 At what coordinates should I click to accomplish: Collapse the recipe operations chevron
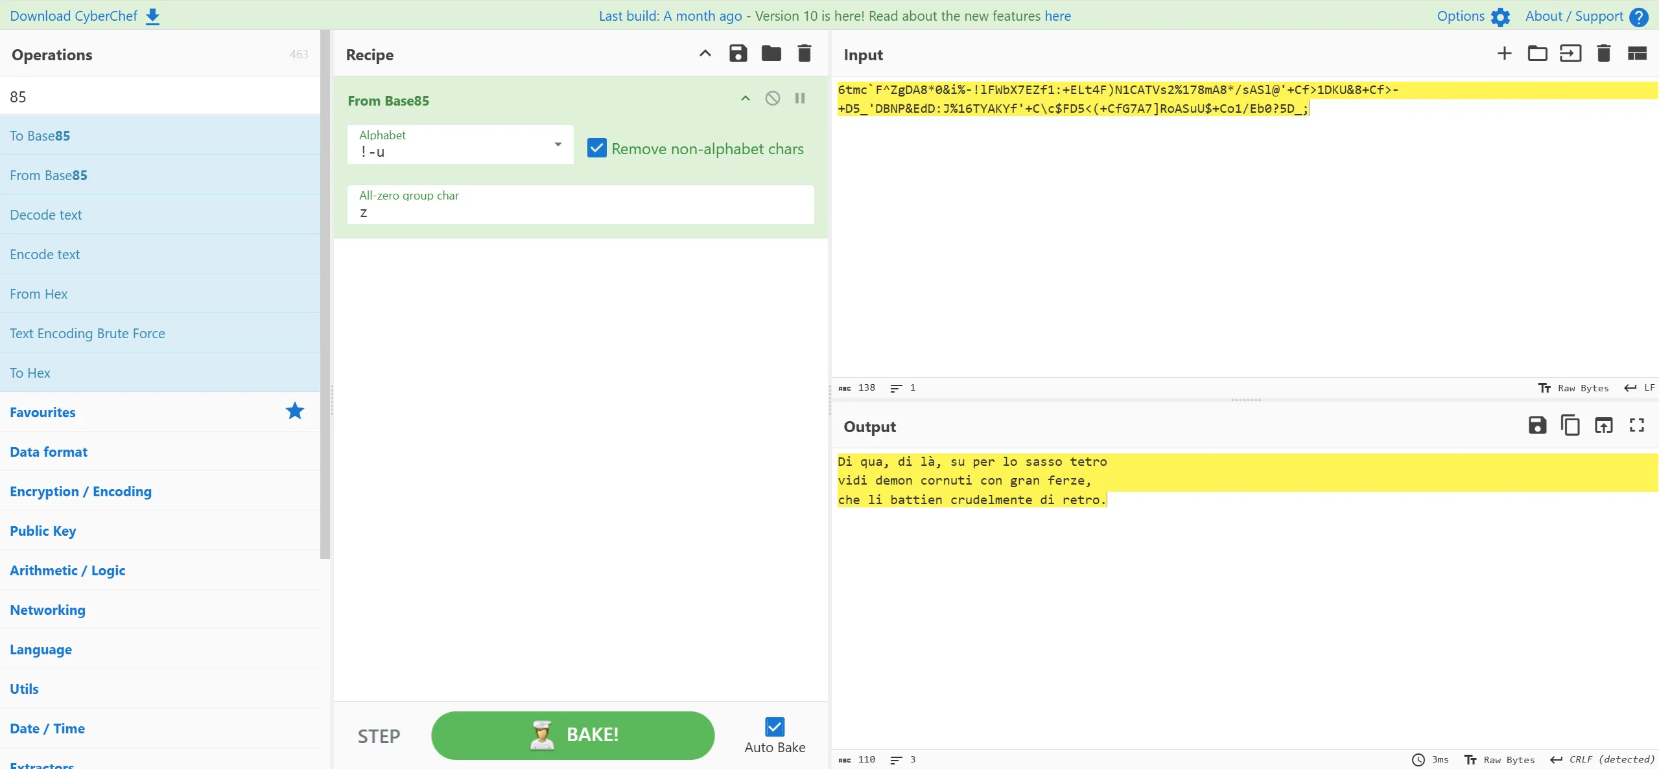pos(705,54)
